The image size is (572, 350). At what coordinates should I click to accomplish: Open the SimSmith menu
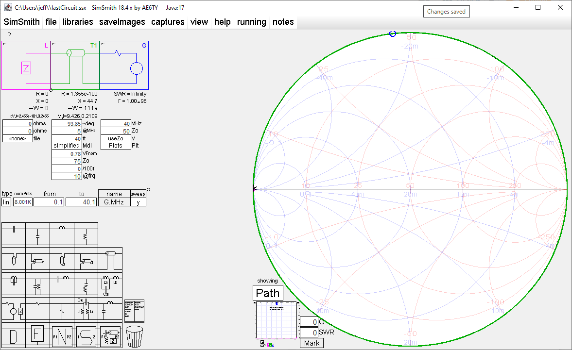pos(21,22)
